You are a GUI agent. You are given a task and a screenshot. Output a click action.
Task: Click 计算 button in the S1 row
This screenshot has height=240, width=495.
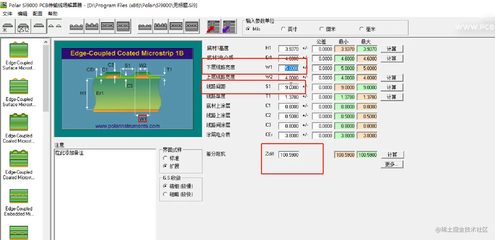point(392,87)
